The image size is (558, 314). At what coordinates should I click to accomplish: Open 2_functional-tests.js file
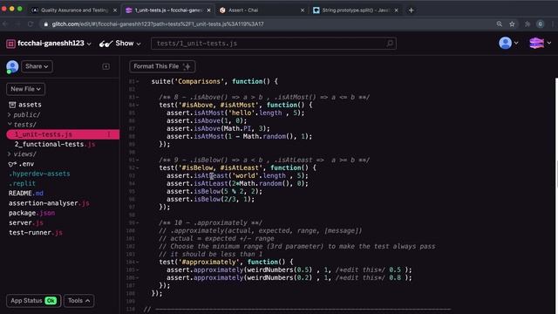[x=55, y=144]
